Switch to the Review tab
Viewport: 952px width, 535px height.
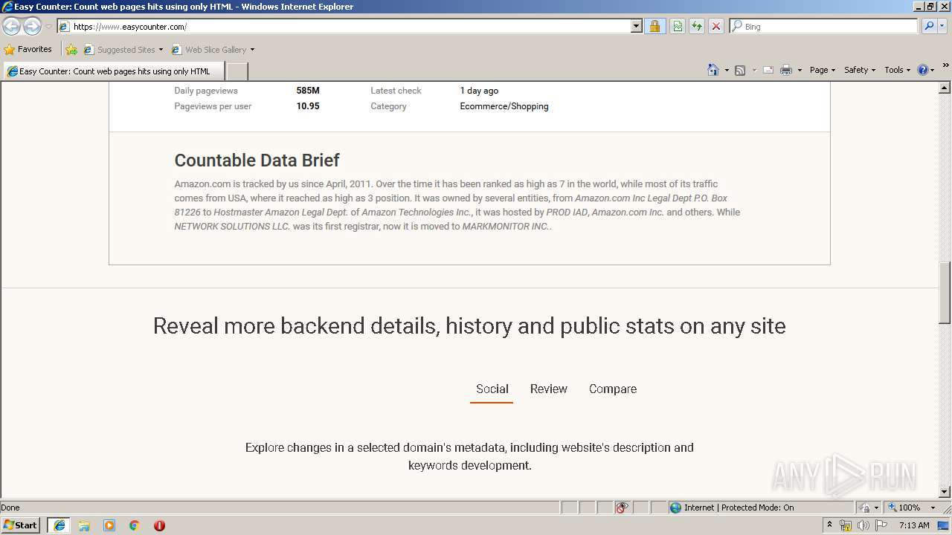549,389
